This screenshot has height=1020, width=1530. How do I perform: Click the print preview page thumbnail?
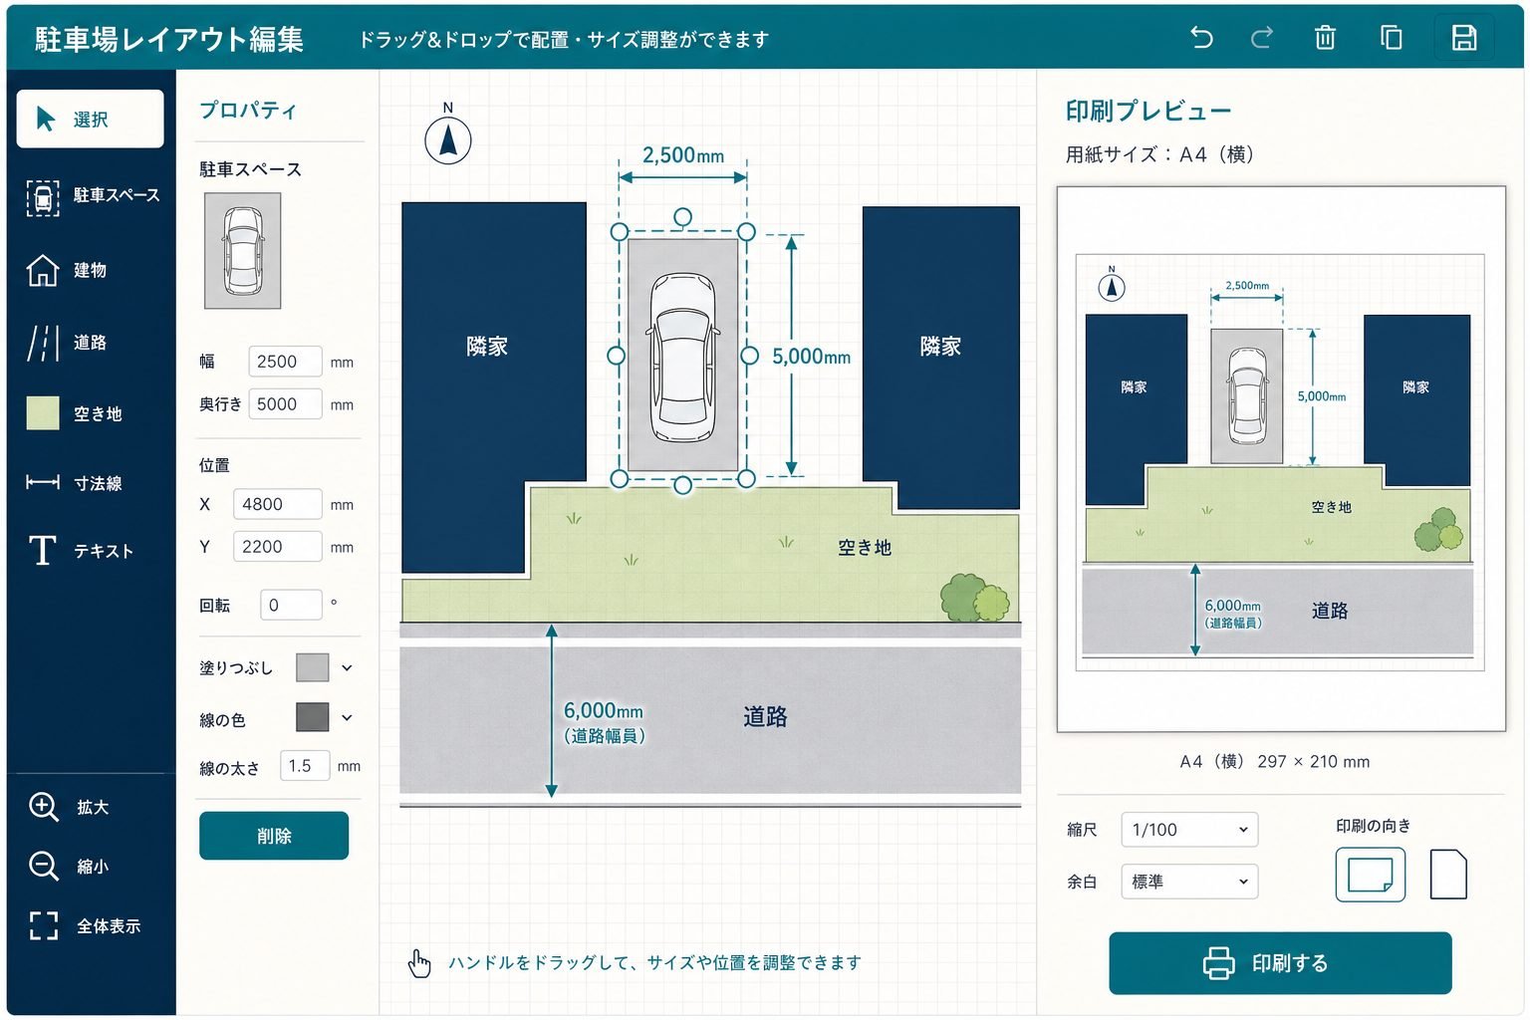[1281, 459]
